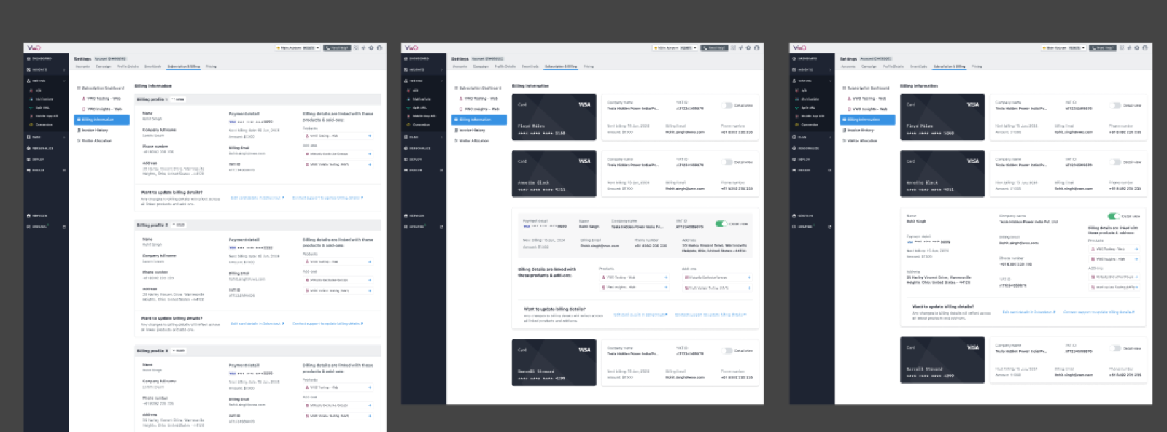Open Personalize in the left mockup sidebar
The image size is (1167, 432).
[x=39, y=148]
